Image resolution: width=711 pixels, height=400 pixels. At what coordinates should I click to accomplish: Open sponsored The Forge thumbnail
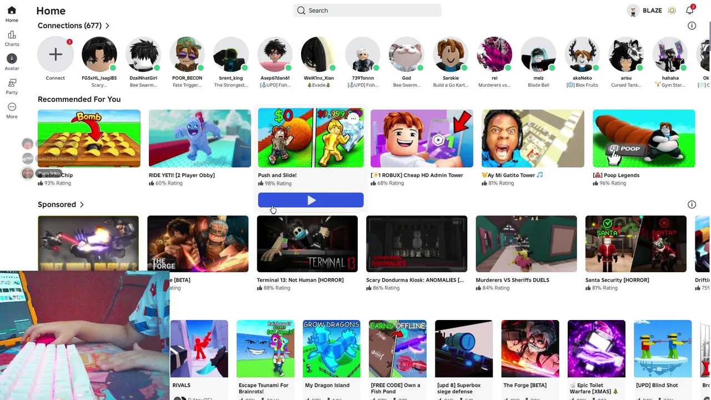pyautogui.click(x=198, y=244)
